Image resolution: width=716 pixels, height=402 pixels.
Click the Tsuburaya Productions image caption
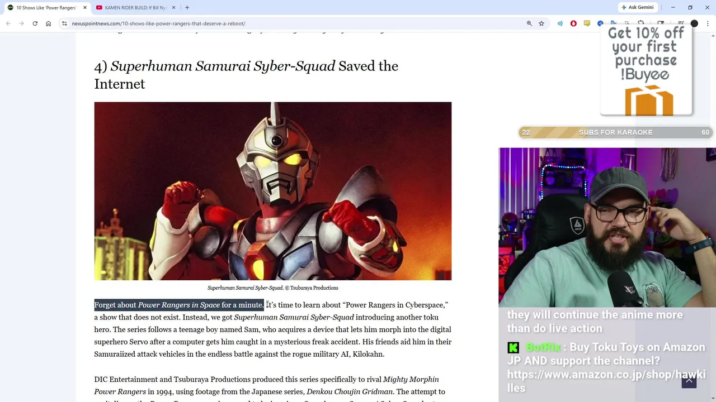click(272, 288)
